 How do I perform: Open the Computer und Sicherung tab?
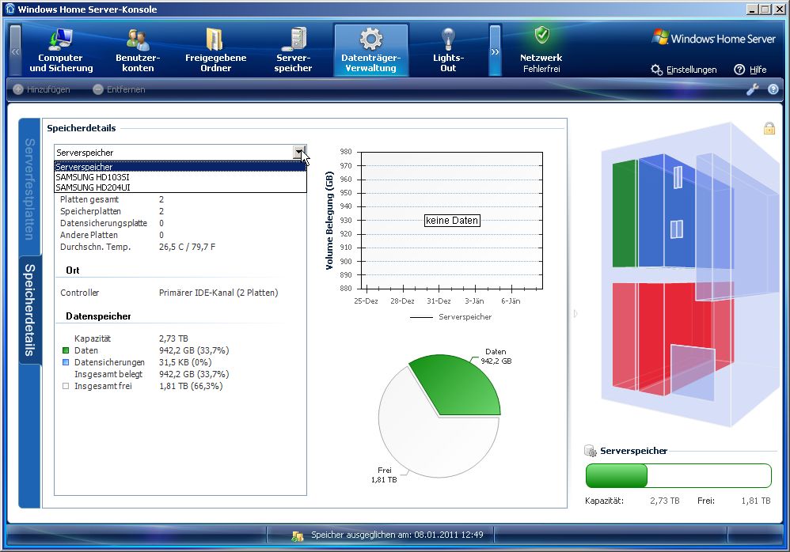click(x=61, y=51)
